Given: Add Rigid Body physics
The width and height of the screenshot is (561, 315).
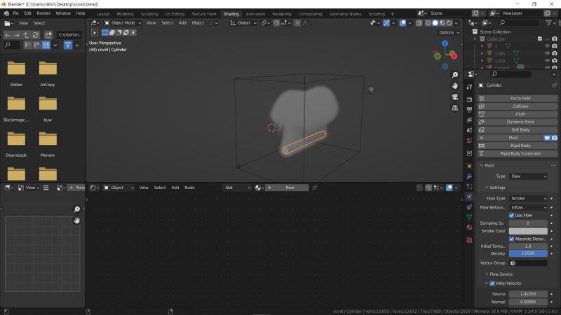Looking at the screenshot, I should tap(518, 146).
